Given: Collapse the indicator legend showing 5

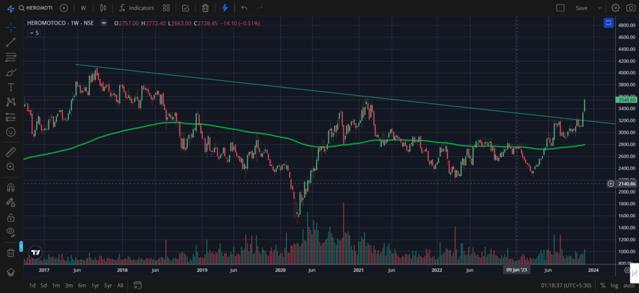Looking at the screenshot, I should (34, 33).
